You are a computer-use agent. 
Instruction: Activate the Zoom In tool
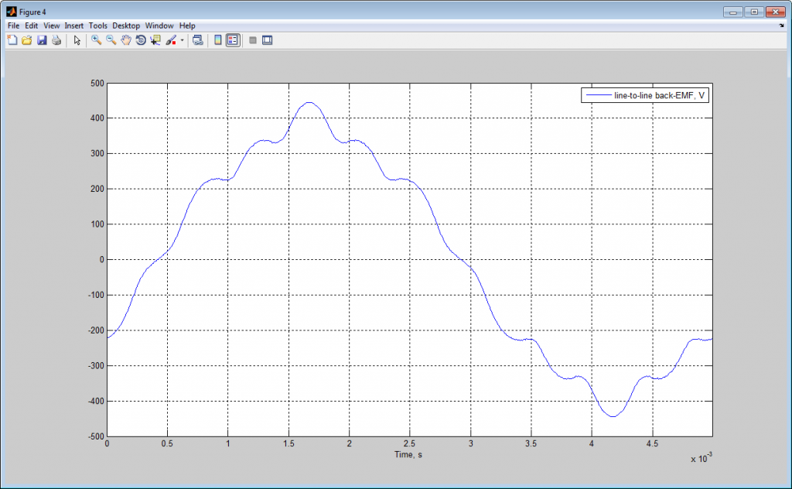click(x=94, y=39)
